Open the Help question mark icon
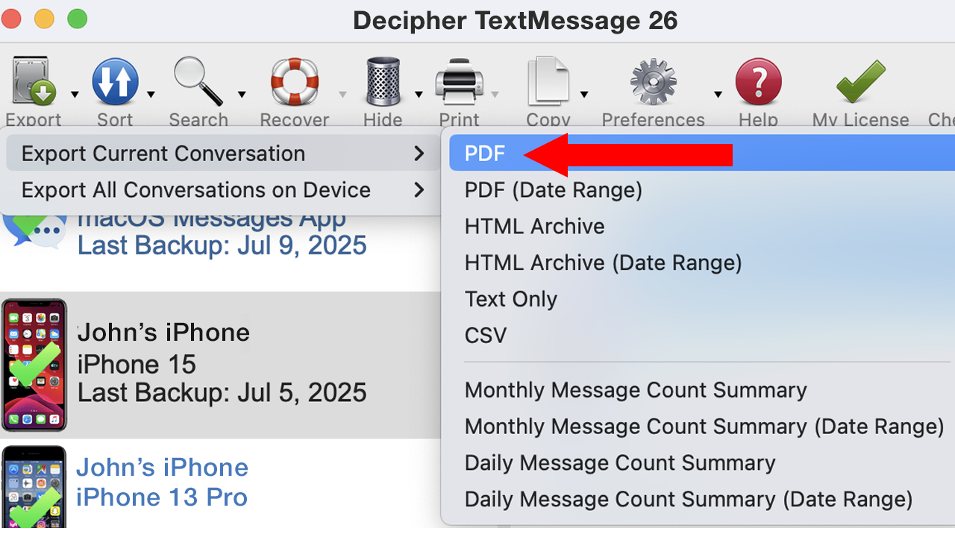 point(758,81)
